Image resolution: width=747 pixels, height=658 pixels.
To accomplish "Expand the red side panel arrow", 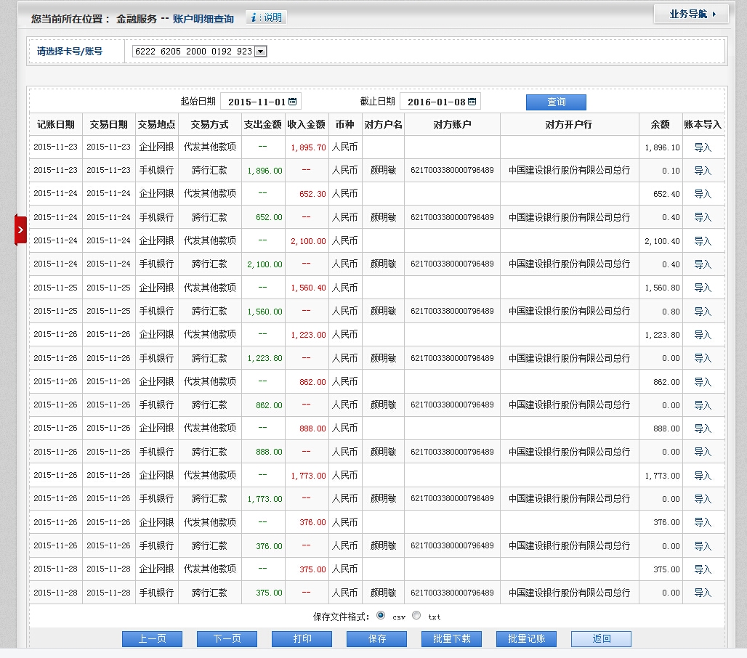I will [x=20, y=230].
